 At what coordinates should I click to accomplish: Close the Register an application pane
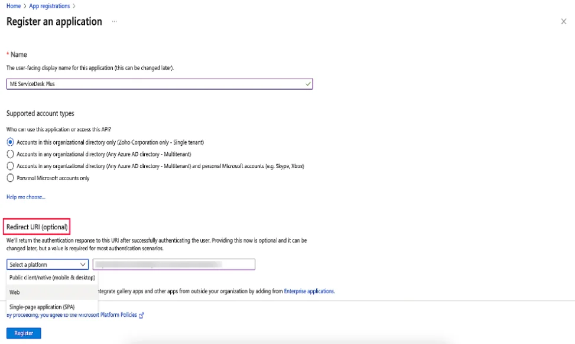[563, 21]
